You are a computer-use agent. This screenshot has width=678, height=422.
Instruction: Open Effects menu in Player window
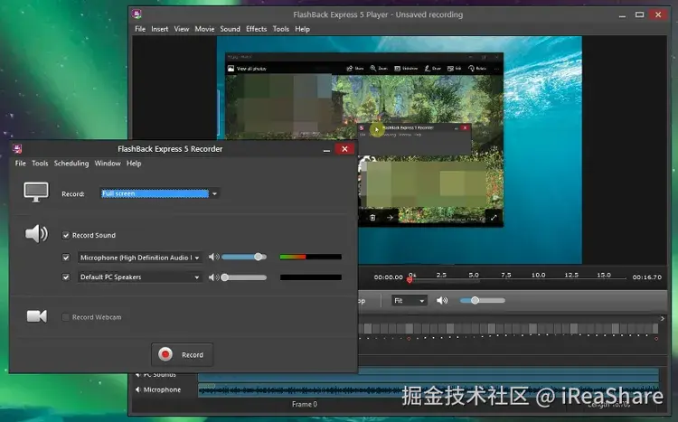(x=257, y=29)
